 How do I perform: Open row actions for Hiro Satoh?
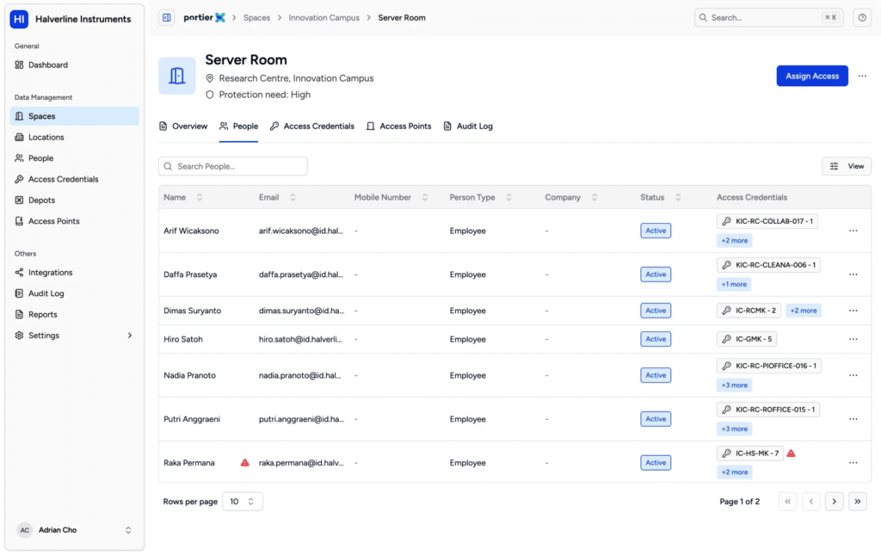pyautogui.click(x=853, y=339)
